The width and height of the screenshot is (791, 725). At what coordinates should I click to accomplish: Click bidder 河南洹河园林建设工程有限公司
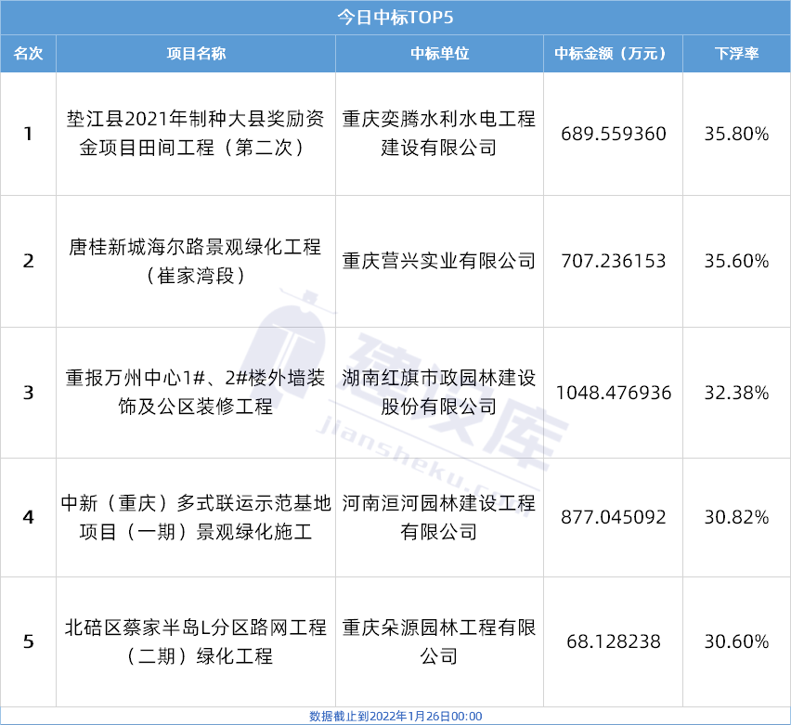click(x=439, y=517)
